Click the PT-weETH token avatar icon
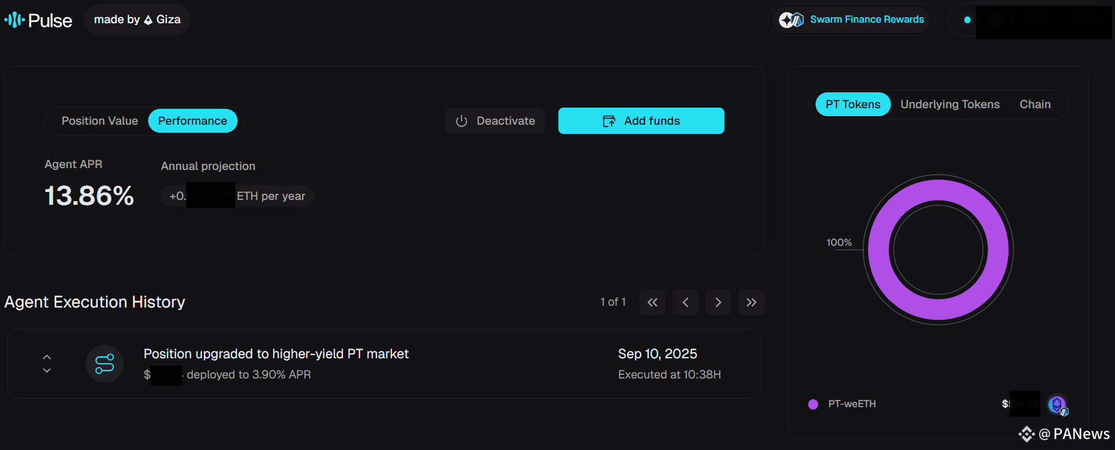1115x450 pixels. [x=1057, y=405]
